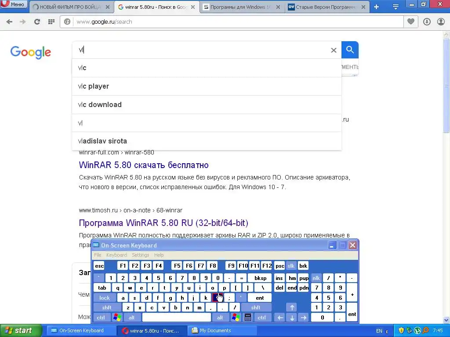The height and width of the screenshot is (337, 450).
Task: Toggle the left shft key
Action: click(106, 308)
